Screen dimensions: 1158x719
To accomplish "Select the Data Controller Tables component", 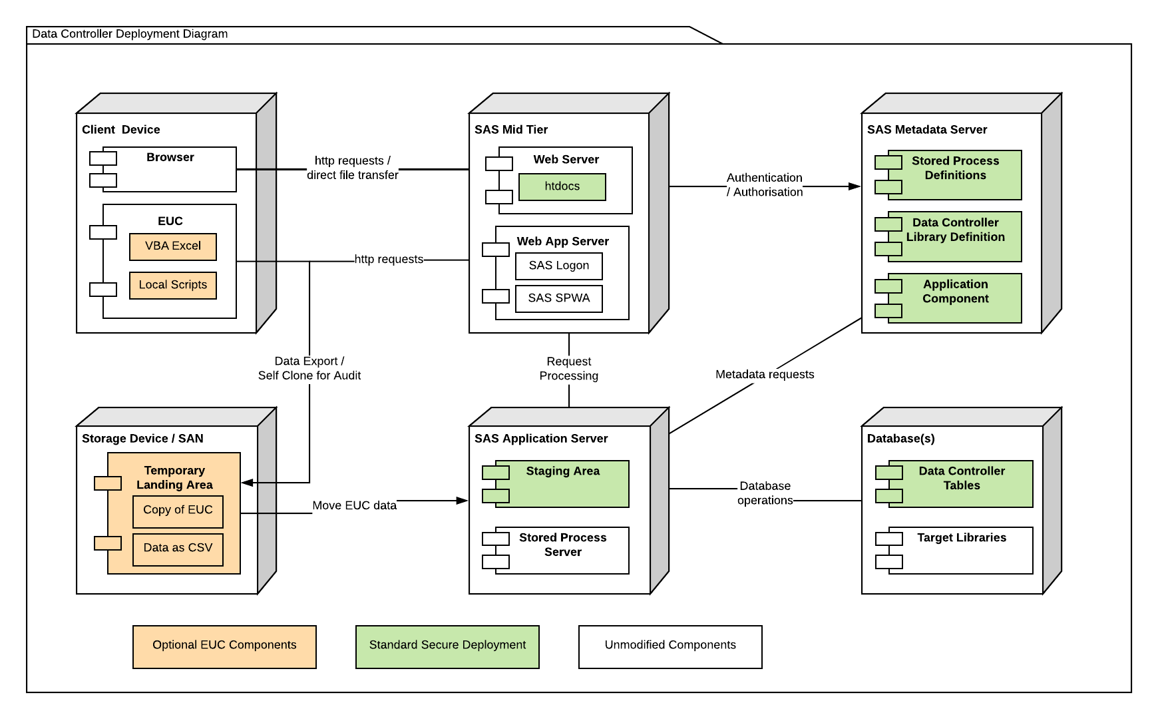I will (x=961, y=484).
